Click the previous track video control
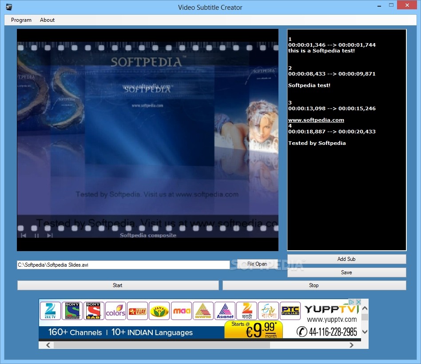 24,236
